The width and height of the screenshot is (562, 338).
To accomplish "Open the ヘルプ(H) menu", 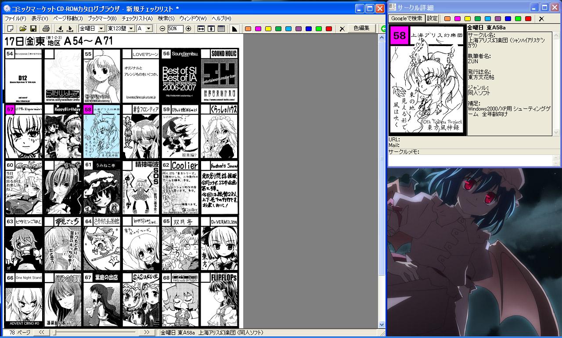I will 221,18.
